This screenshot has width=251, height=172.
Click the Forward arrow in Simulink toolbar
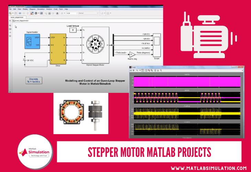[24, 13]
